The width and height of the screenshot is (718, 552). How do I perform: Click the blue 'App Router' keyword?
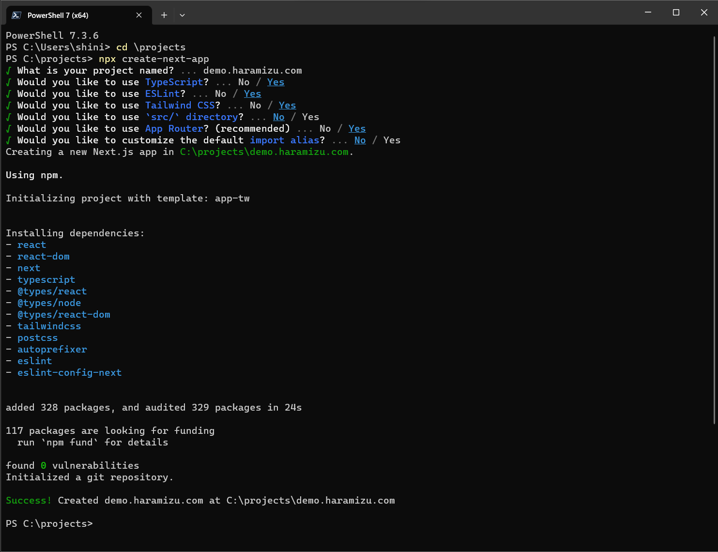(174, 129)
